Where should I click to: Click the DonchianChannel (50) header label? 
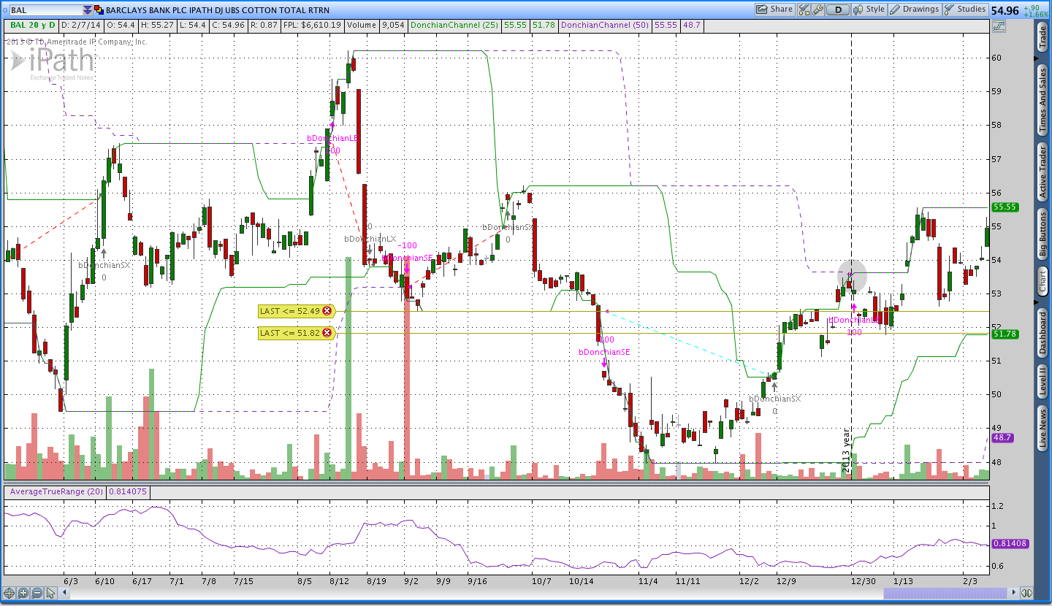[x=606, y=25]
